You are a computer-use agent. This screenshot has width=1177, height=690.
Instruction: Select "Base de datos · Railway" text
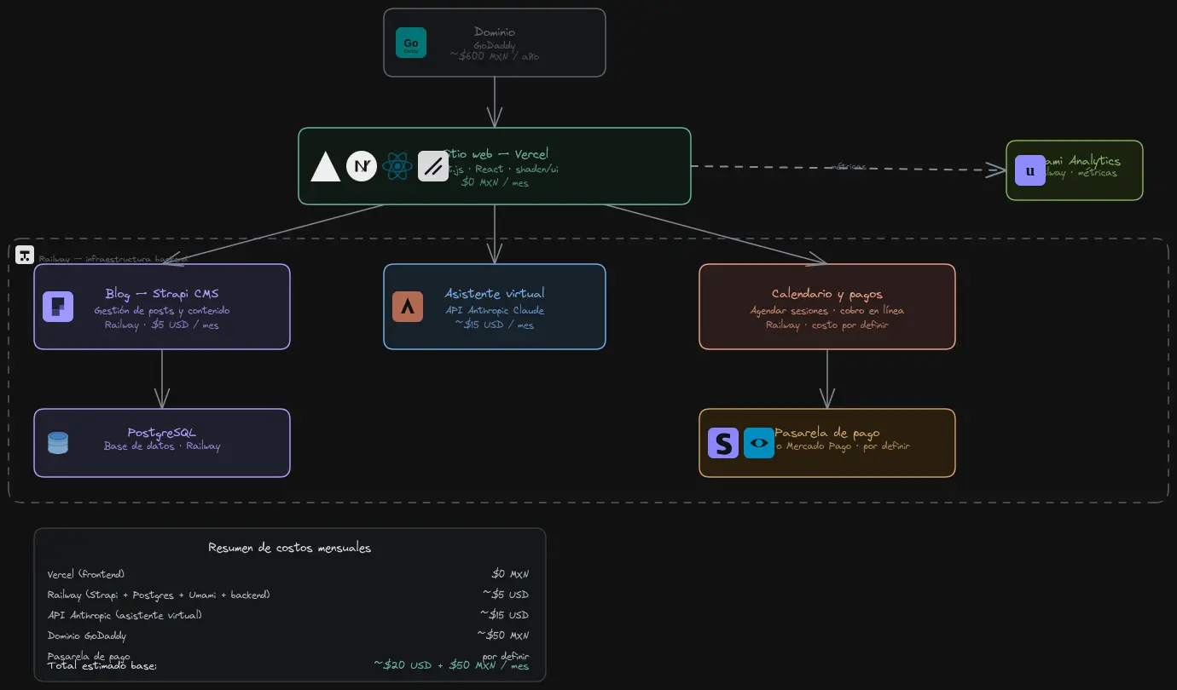pos(162,446)
